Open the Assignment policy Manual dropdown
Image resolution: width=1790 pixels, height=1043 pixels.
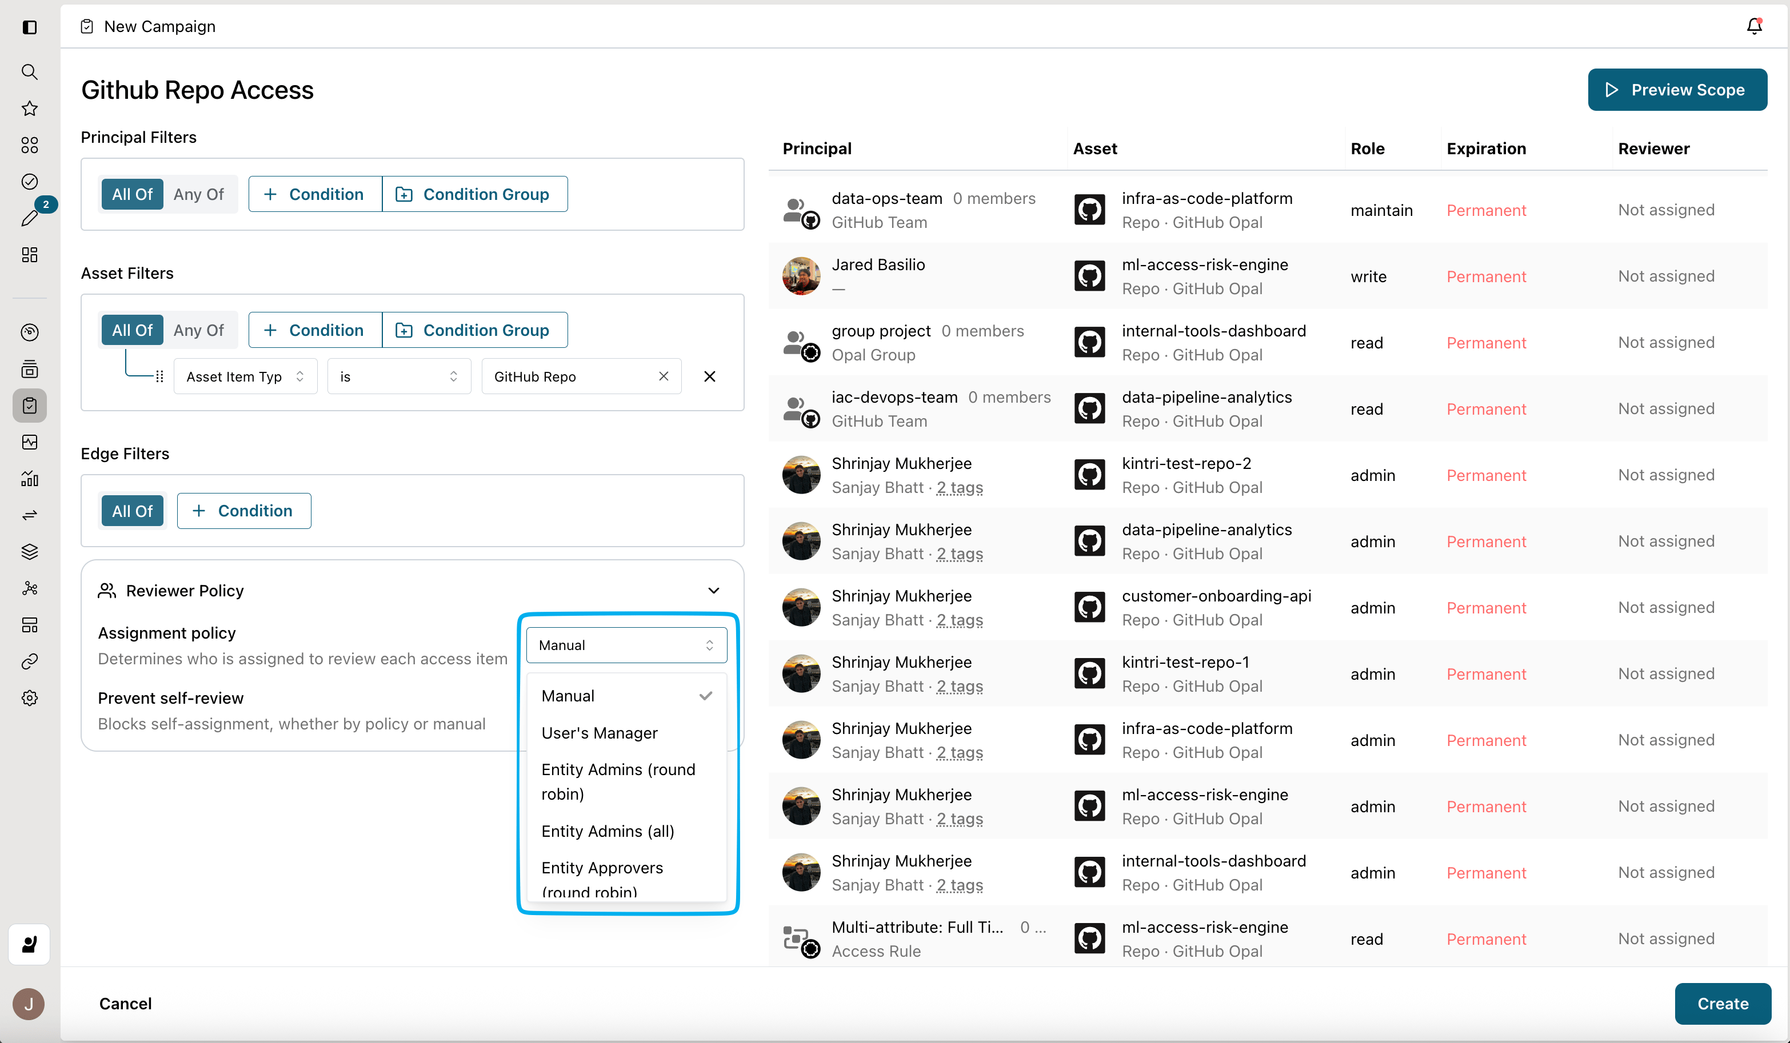(626, 645)
